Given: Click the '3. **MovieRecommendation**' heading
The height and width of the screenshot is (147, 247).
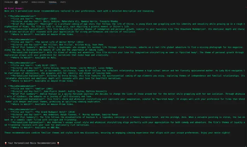Looking at the screenshot, I should coord(20,63).
